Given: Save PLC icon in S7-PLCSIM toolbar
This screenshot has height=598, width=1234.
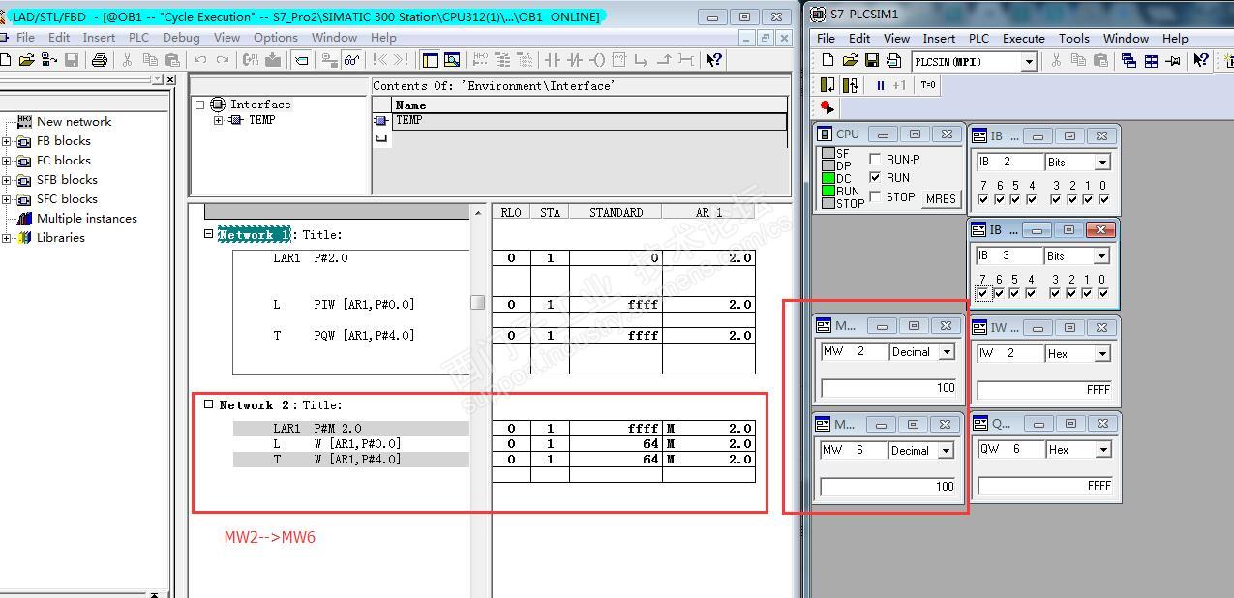Looking at the screenshot, I should pyautogui.click(x=872, y=61).
